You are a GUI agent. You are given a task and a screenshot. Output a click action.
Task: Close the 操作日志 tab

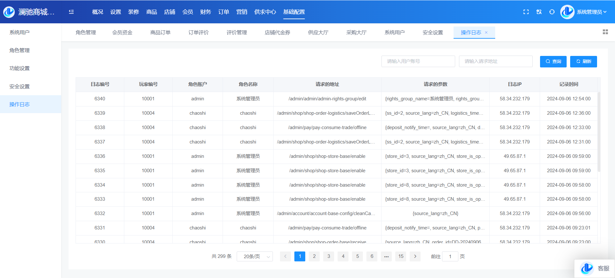(486, 33)
